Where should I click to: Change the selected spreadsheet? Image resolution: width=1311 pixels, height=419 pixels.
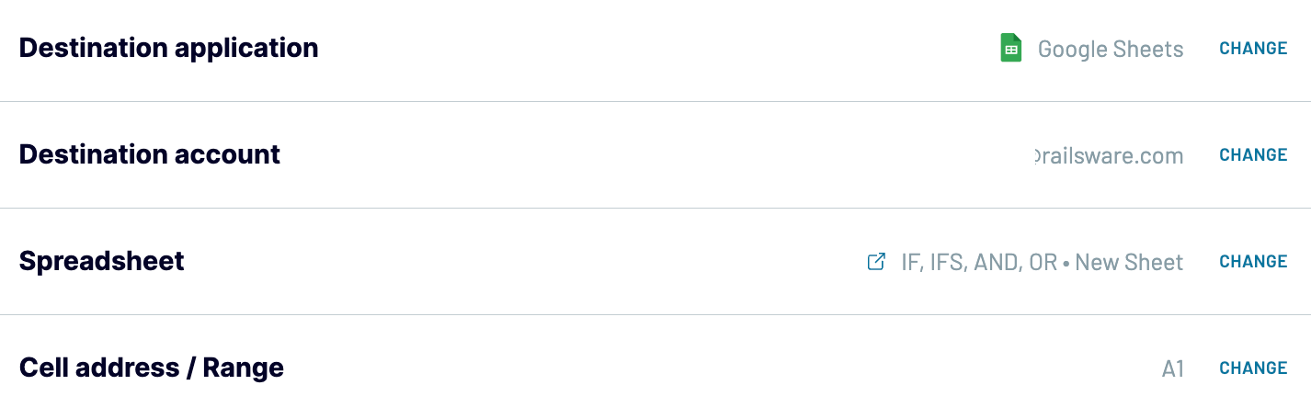[x=1252, y=262]
